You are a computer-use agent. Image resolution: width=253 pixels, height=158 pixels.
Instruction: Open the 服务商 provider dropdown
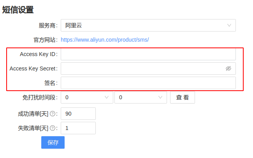148,26
